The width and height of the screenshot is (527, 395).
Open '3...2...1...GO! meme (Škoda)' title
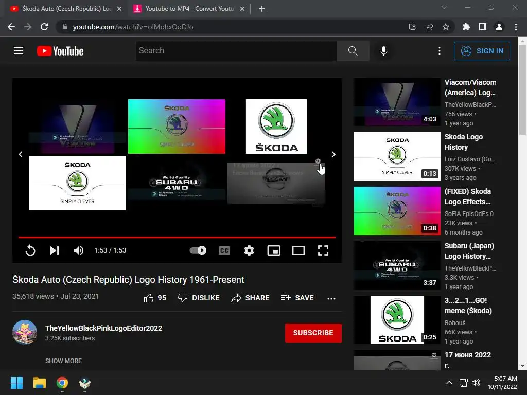468,306
